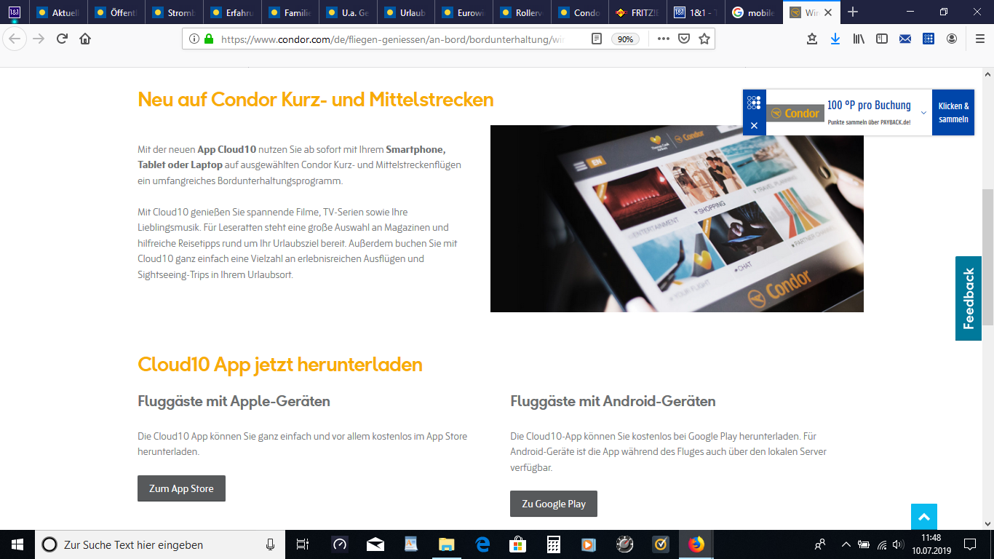
Task: Open the Firefox account icon
Action: pyautogui.click(x=952, y=39)
